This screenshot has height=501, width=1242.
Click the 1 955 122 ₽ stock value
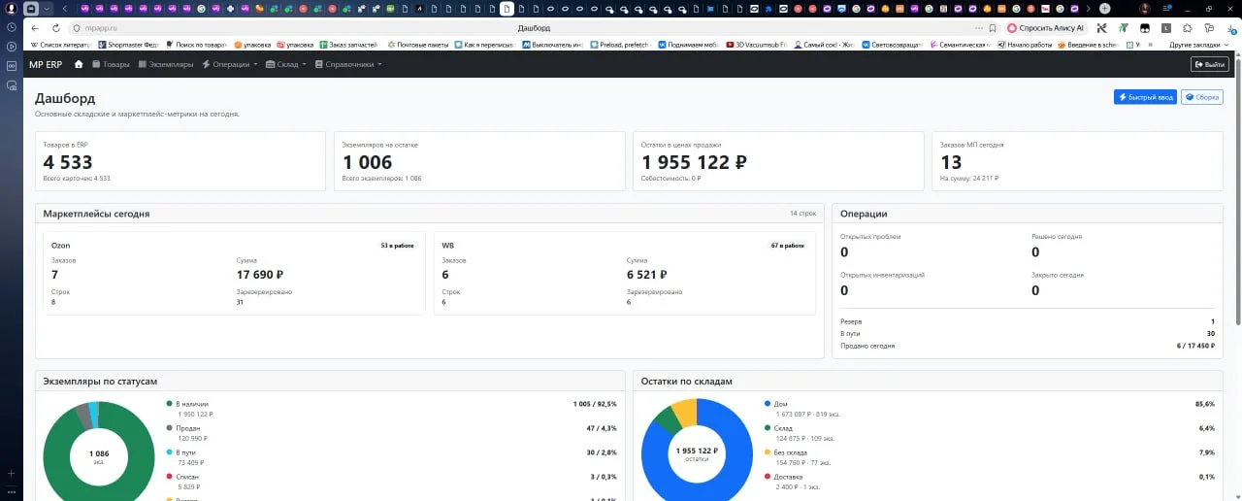[x=694, y=162]
